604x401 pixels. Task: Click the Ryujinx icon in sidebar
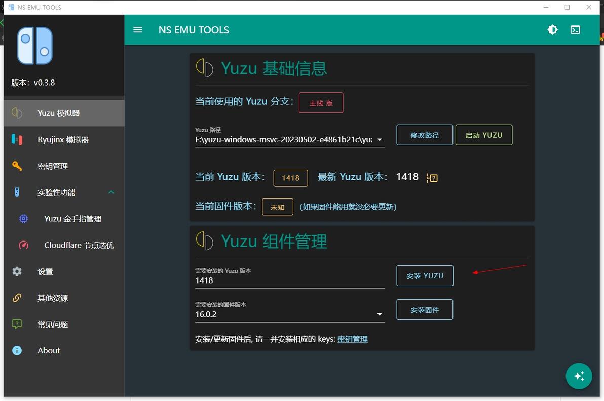click(x=17, y=139)
